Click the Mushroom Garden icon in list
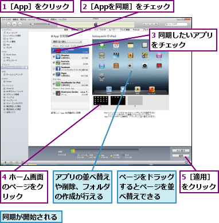This screenshot has height=223, width=219. (58, 93)
